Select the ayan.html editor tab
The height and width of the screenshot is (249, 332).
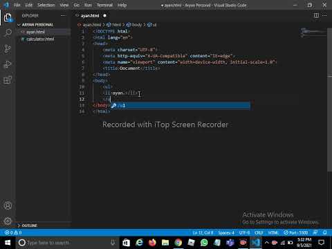tap(90, 16)
